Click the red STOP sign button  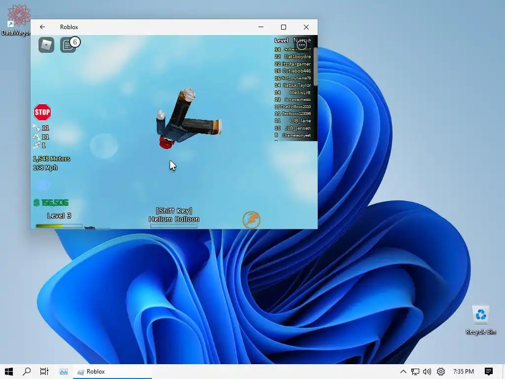point(42,112)
